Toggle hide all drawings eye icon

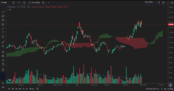coord(3,64)
